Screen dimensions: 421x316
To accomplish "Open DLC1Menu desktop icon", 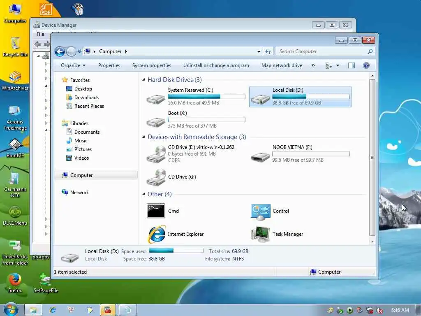I will coord(15,216).
